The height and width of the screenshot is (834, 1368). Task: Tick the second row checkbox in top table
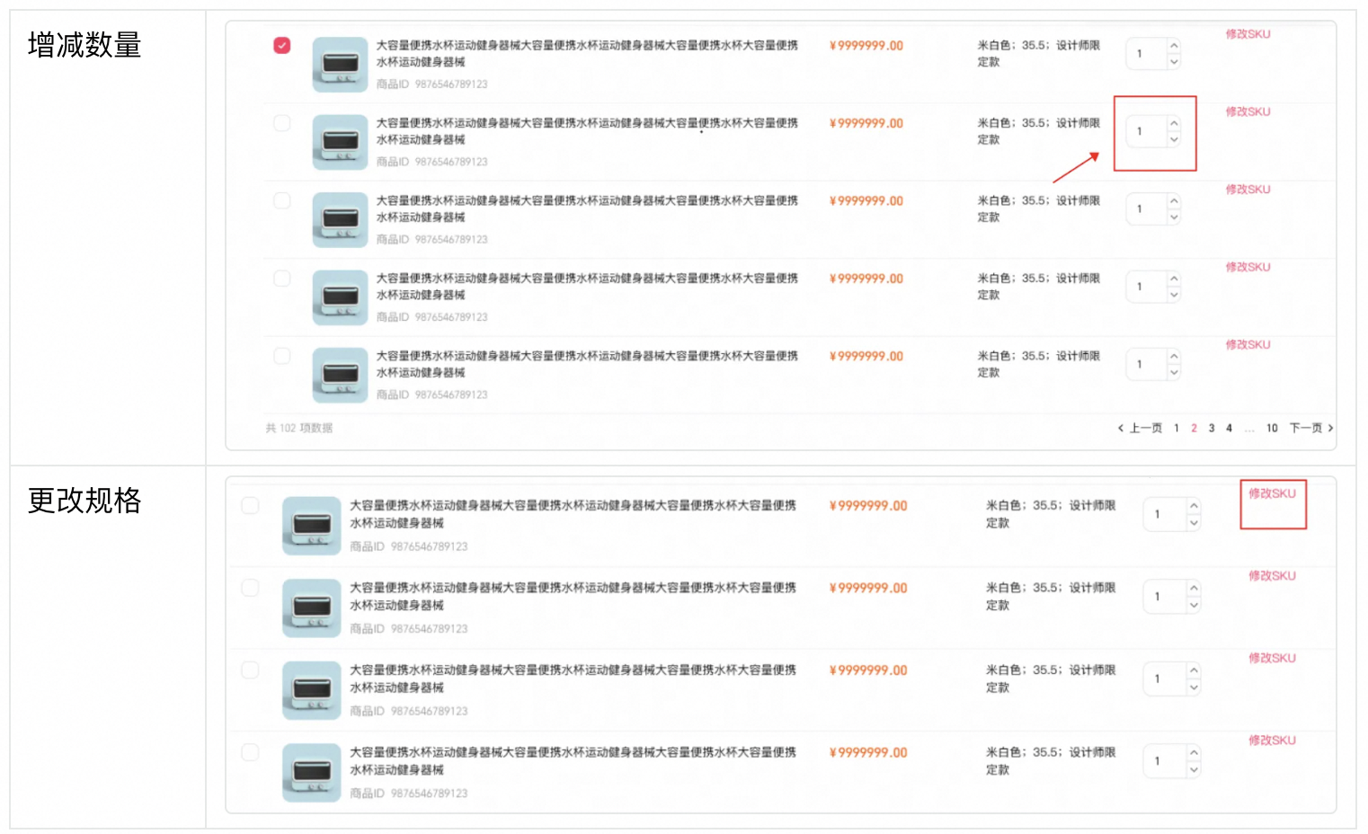pos(281,123)
